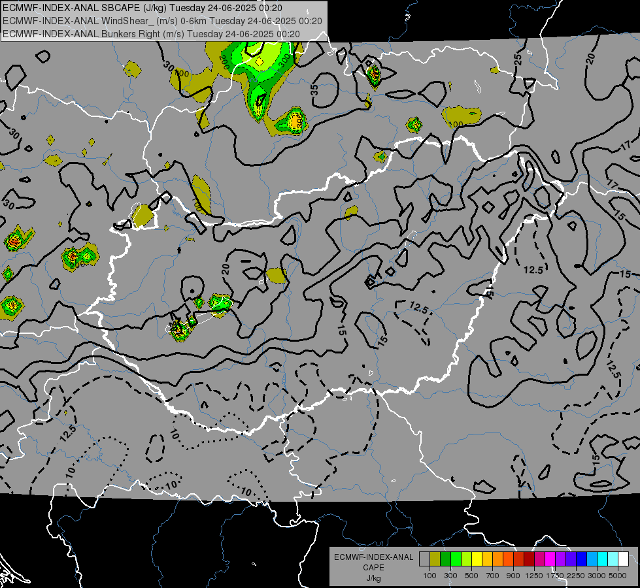Click the 35 contour label on map
Image resolution: width=640 pixels, height=588 pixels.
point(314,90)
